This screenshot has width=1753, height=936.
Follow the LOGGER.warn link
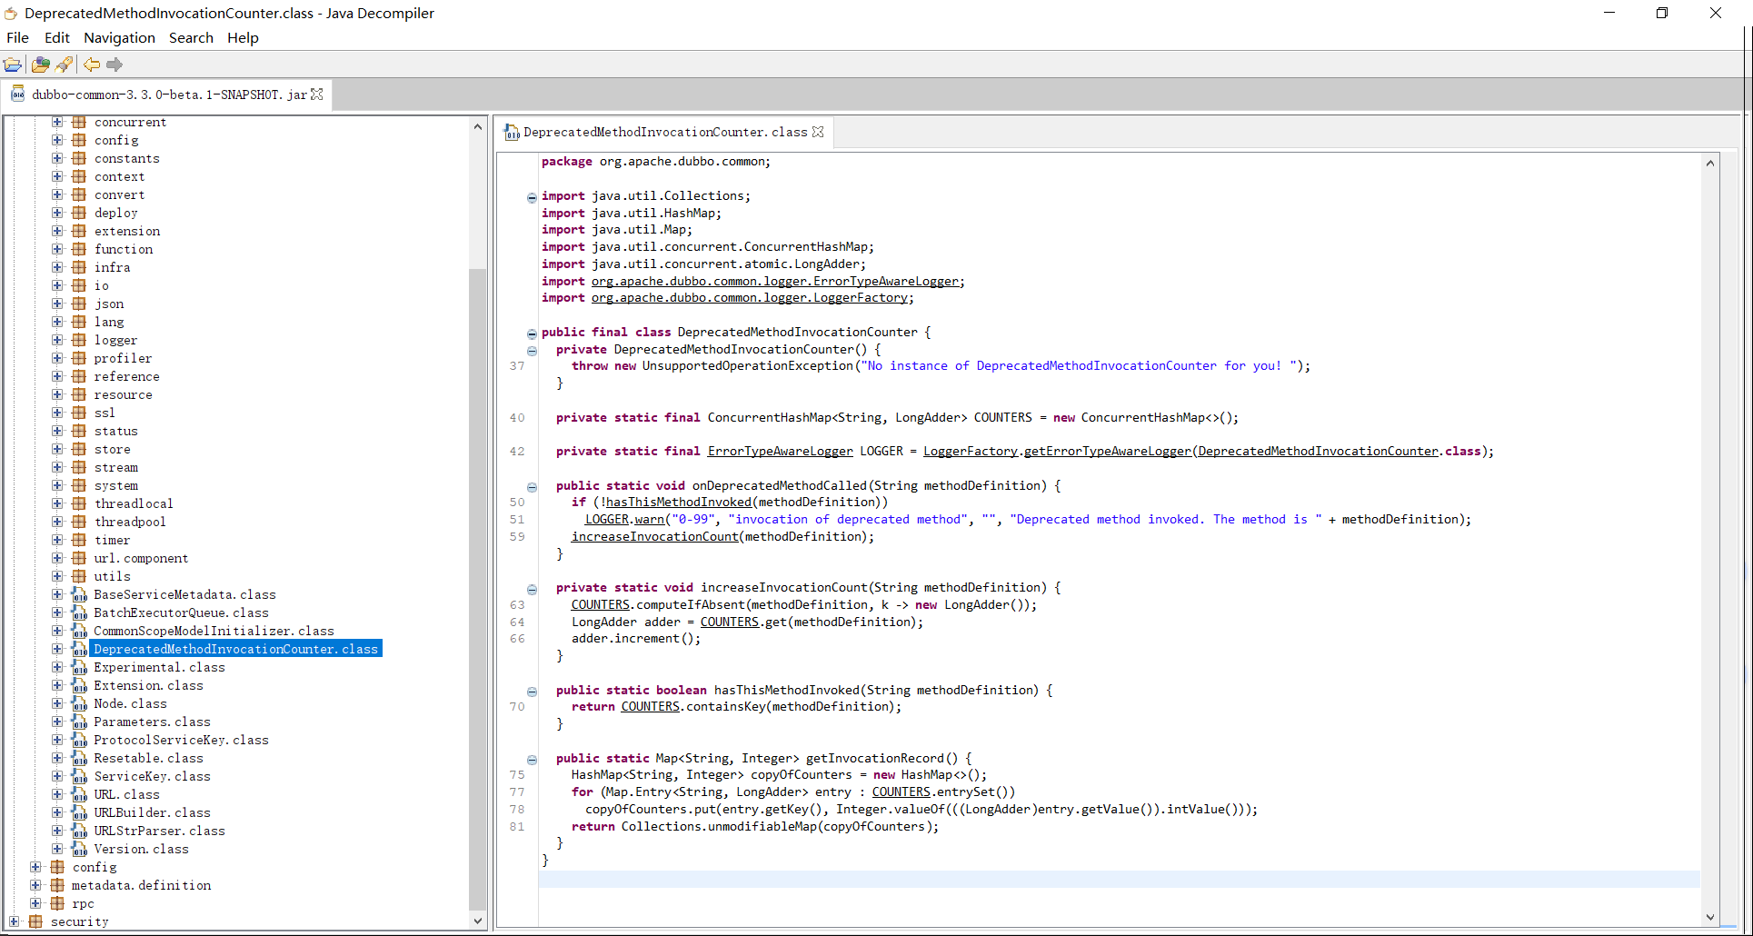click(624, 519)
